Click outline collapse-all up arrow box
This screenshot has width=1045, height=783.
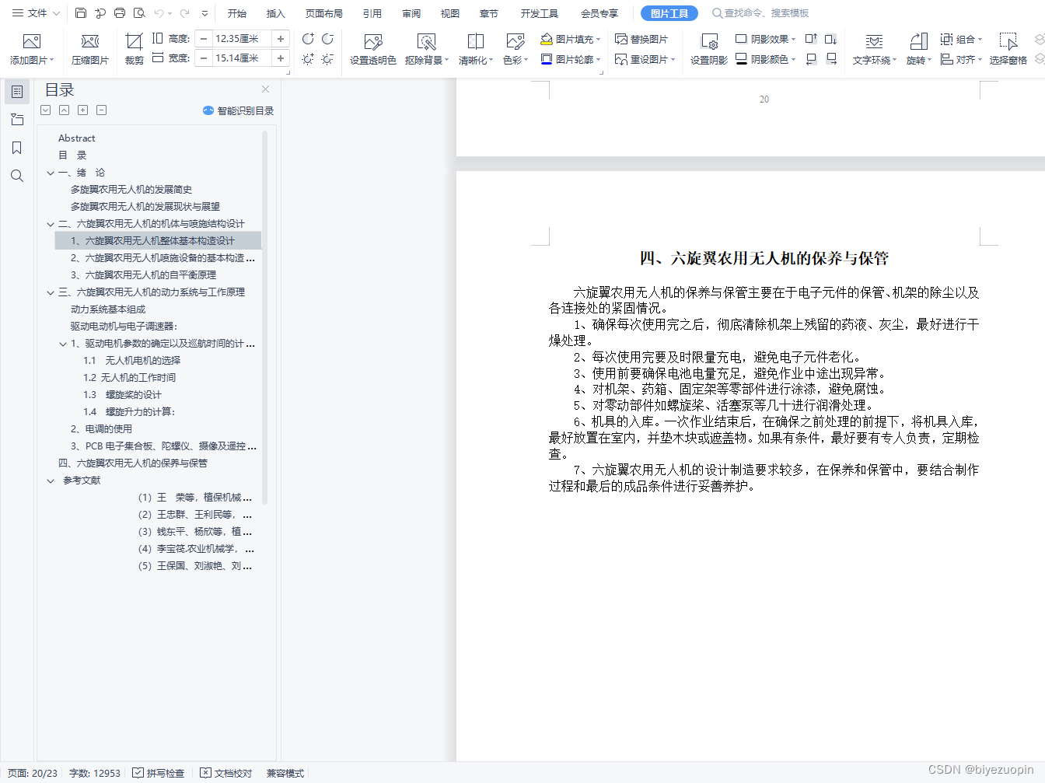64,110
